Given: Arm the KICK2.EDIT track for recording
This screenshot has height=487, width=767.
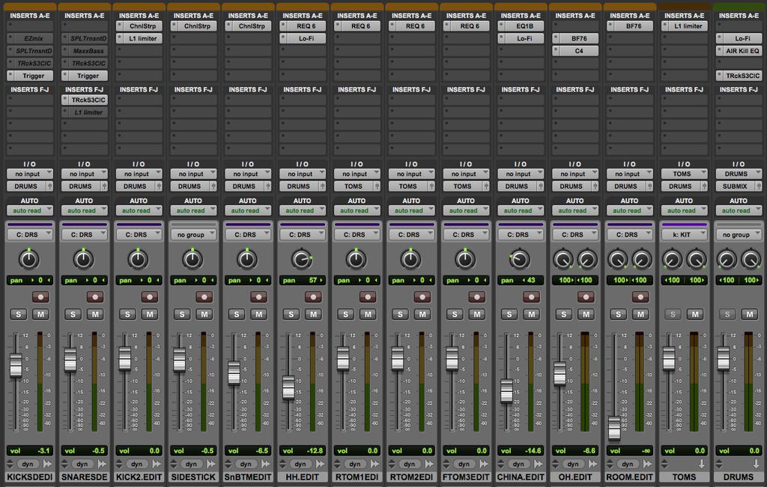Looking at the screenshot, I should tap(150, 297).
